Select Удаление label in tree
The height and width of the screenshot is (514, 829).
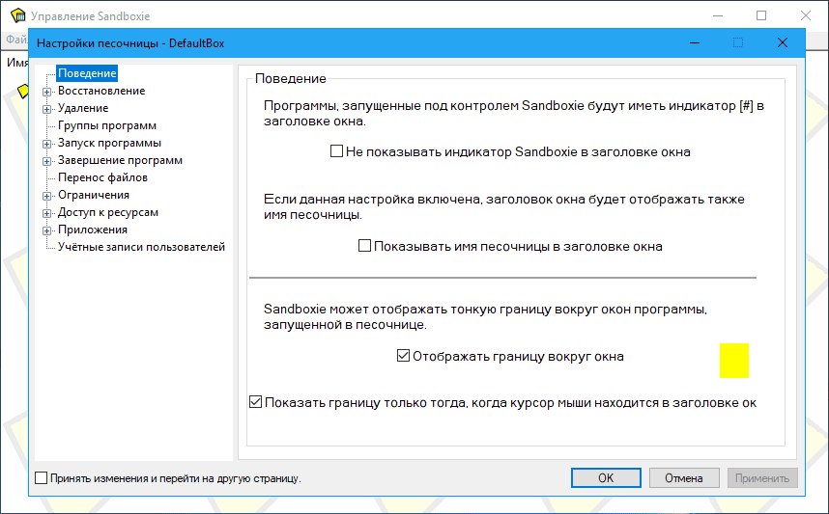coord(83,108)
